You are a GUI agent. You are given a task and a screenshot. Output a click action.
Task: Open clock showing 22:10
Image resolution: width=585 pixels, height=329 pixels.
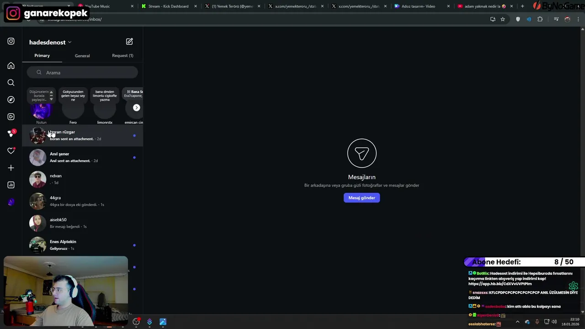click(x=570, y=322)
